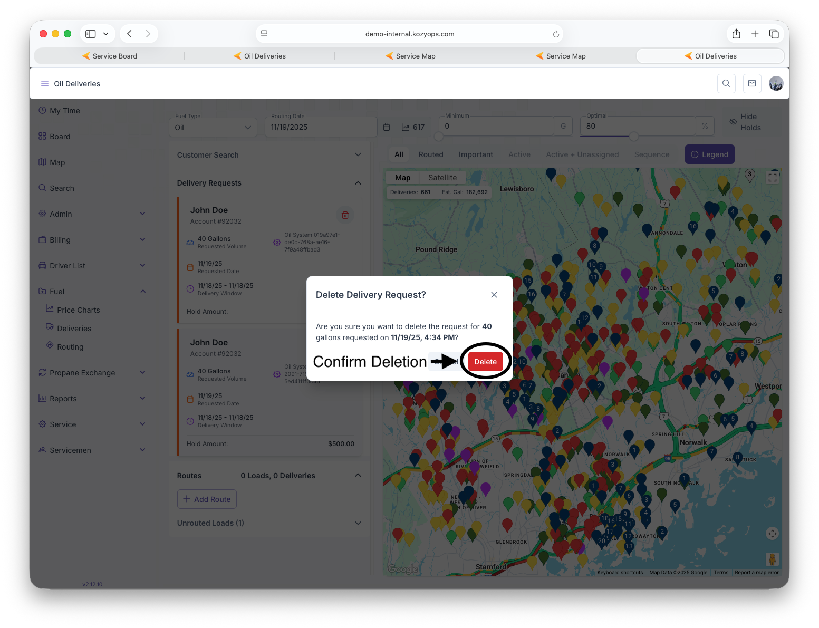Click the Add Route button
Viewport: 819px width, 628px height.
pyautogui.click(x=207, y=499)
